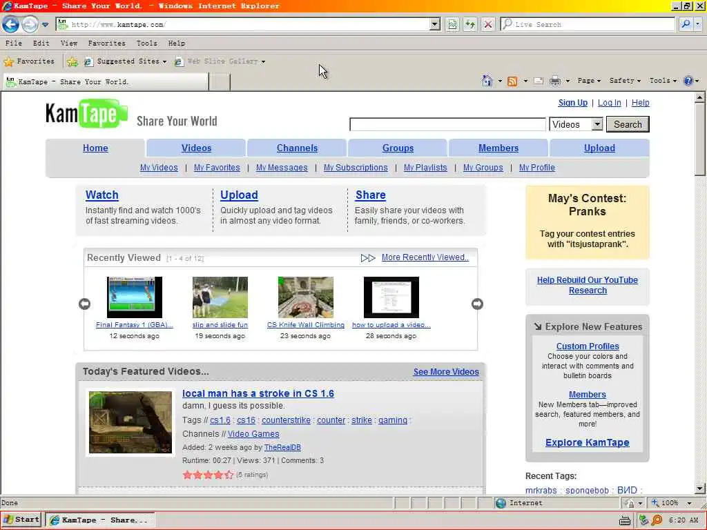The width and height of the screenshot is (707, 530).
Task: Open the Page command dropdown
Action: point(589,81)
